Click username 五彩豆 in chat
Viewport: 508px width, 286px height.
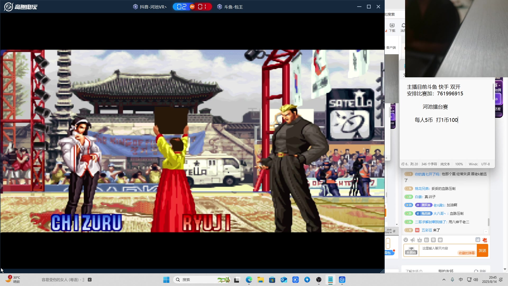[427, 230]
